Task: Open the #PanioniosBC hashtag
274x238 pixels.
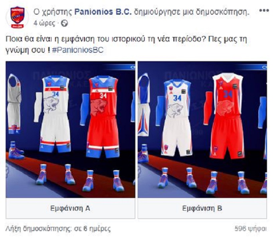Action: coord(78,50)
